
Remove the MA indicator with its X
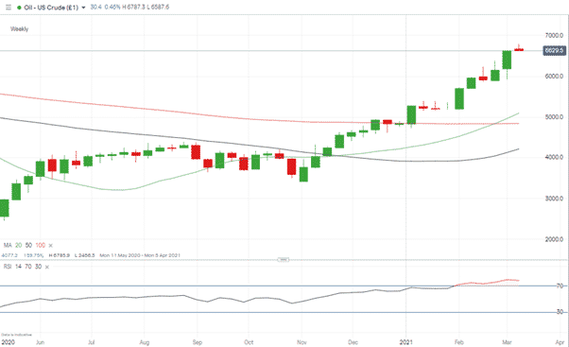coord(50,246)
